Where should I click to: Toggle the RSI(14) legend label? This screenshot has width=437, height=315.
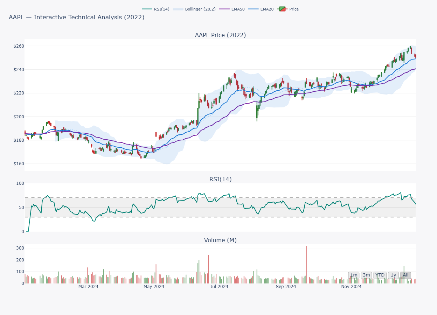(x=161, y=9)
